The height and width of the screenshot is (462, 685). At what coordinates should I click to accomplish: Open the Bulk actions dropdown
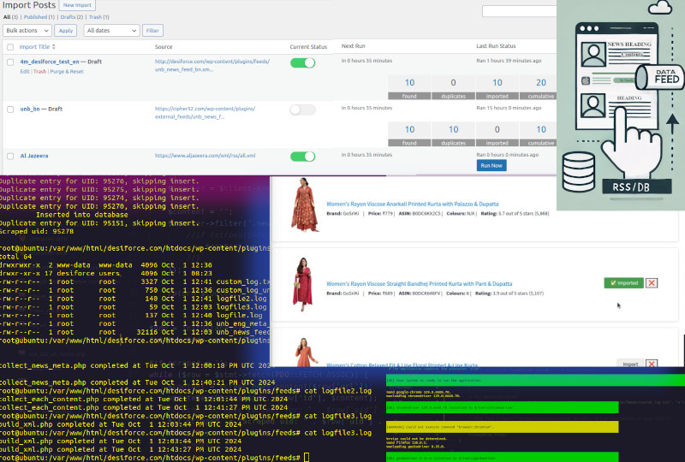point(27,30)
